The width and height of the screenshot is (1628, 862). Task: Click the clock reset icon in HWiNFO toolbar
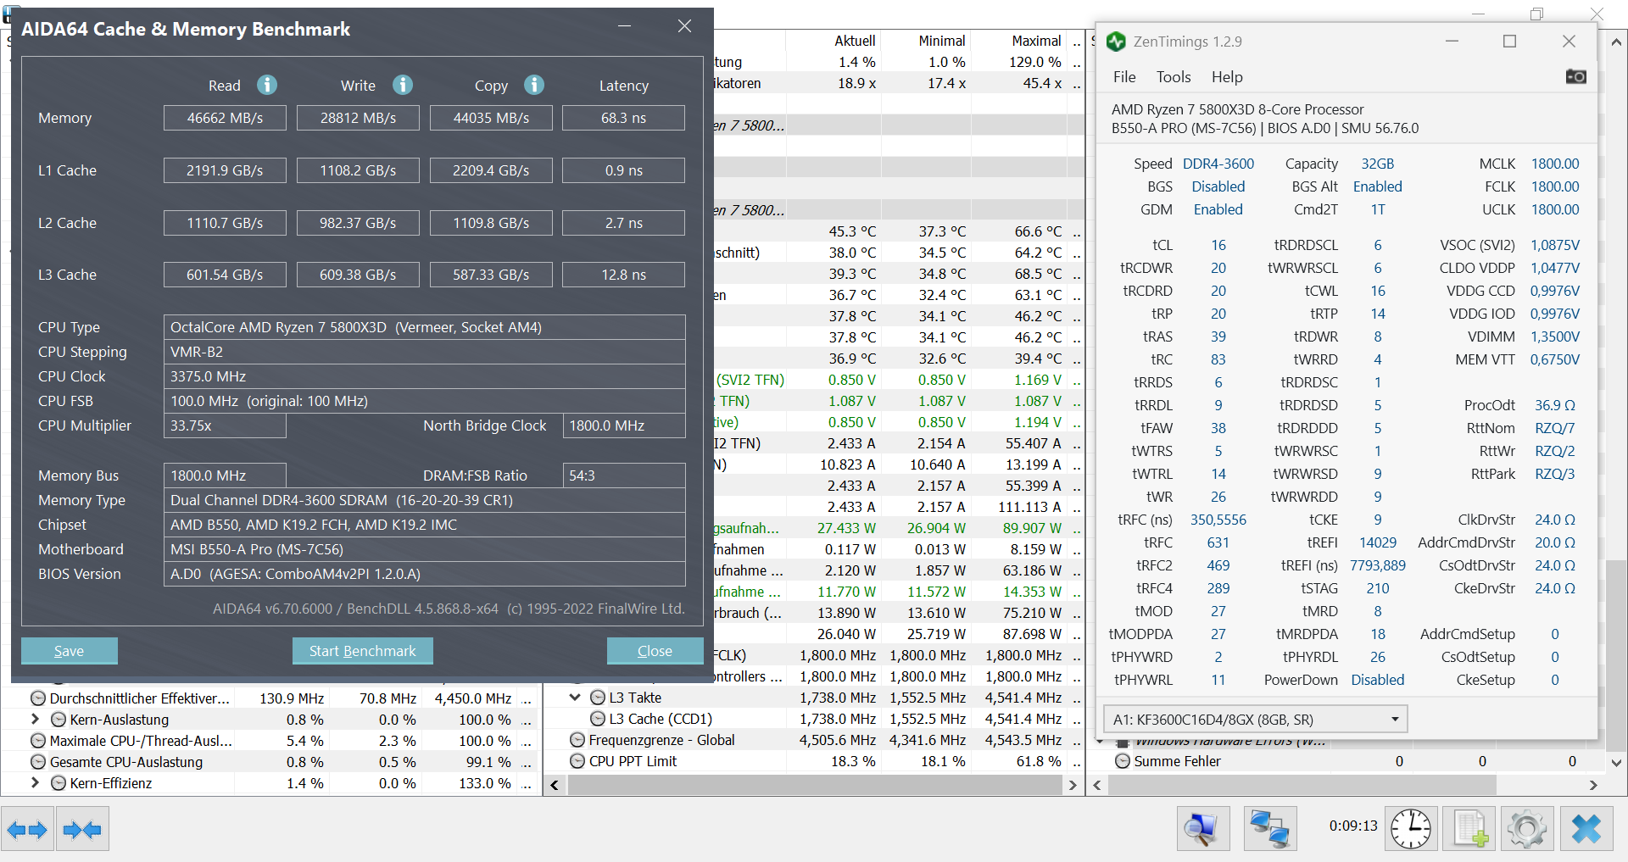coord(1410,828)
